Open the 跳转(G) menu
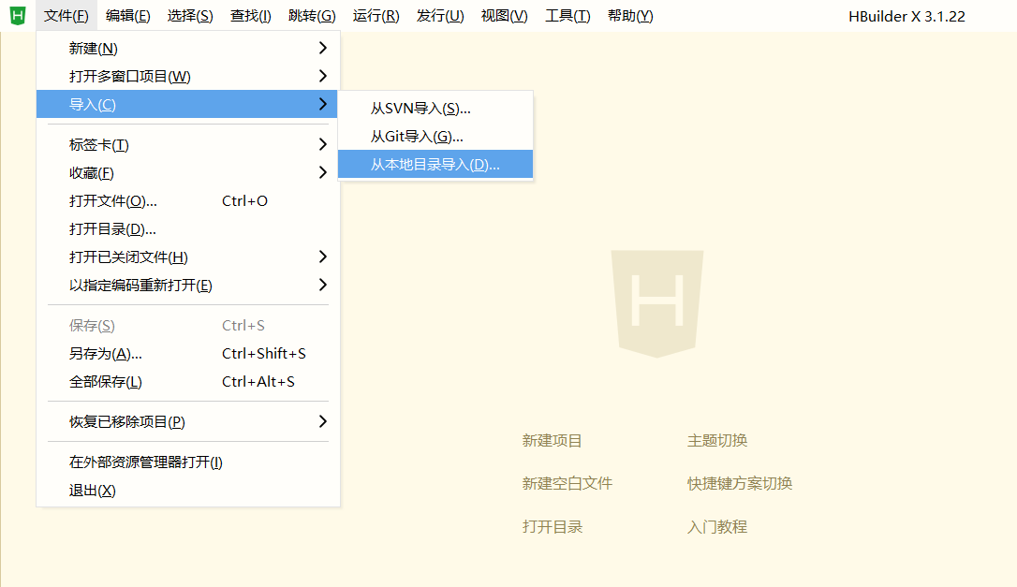Viewport: 1017px width, 587px height. coord(312,16)
